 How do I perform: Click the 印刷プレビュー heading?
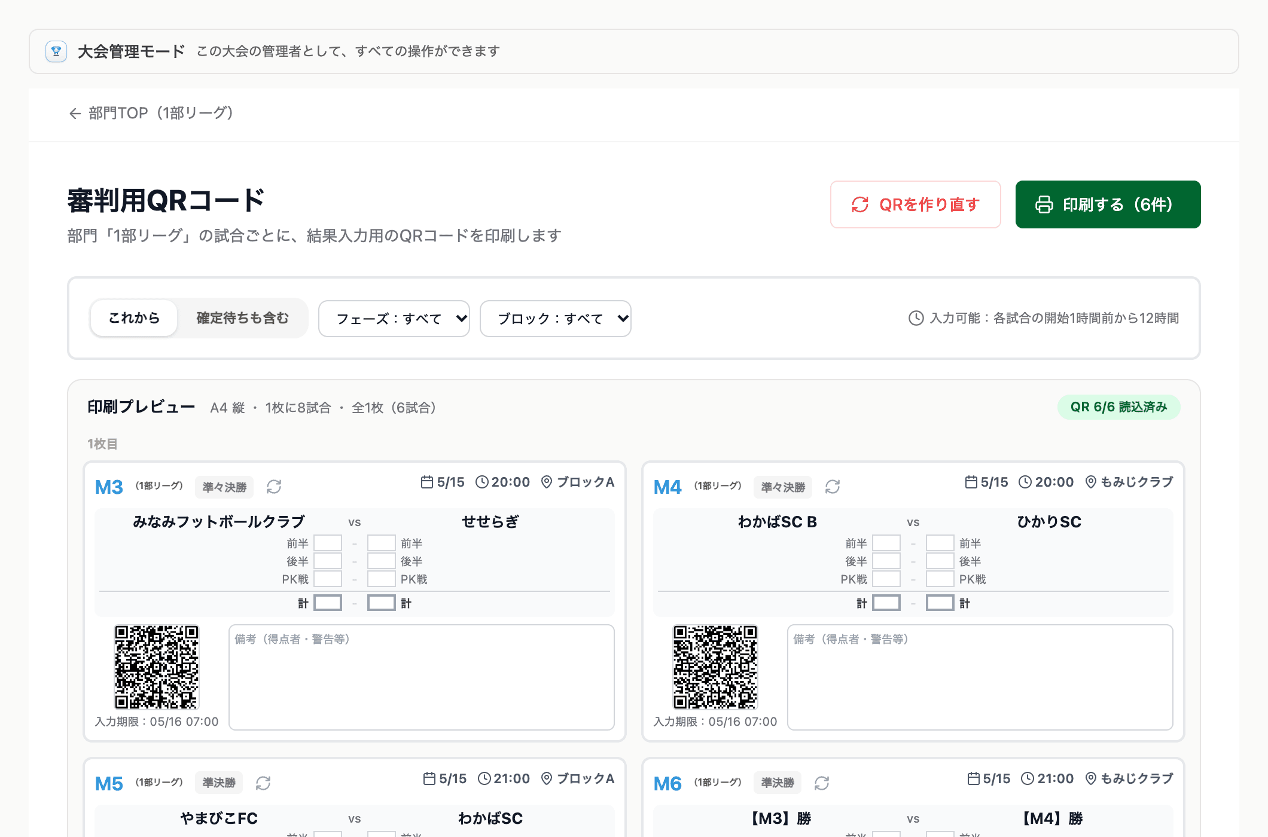pos(141,407)
